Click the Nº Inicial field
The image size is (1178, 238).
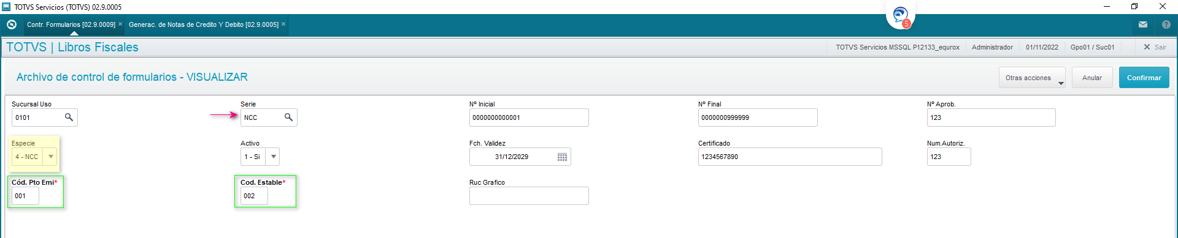click(529, 117)
